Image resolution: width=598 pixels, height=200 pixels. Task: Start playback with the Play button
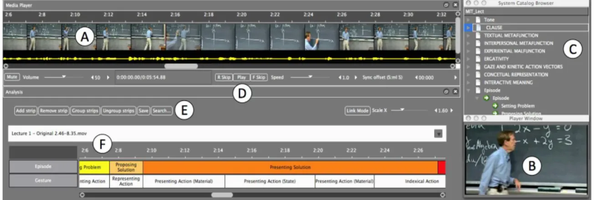(242, 77)
